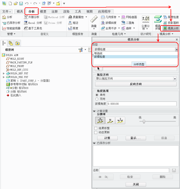
Task: Switch to the 模型 ribbon tab
Action: pyautogui.click(x=43, y=12)
